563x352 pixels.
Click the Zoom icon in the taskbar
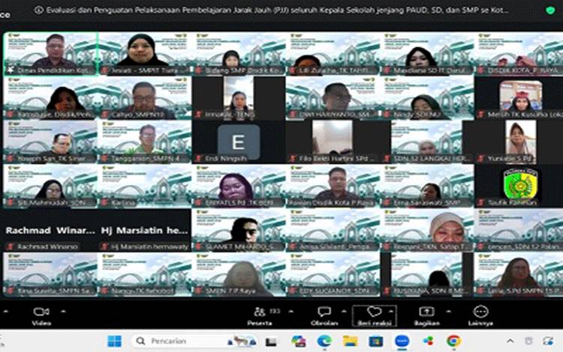pyautogui.click(x=402, y=341)
